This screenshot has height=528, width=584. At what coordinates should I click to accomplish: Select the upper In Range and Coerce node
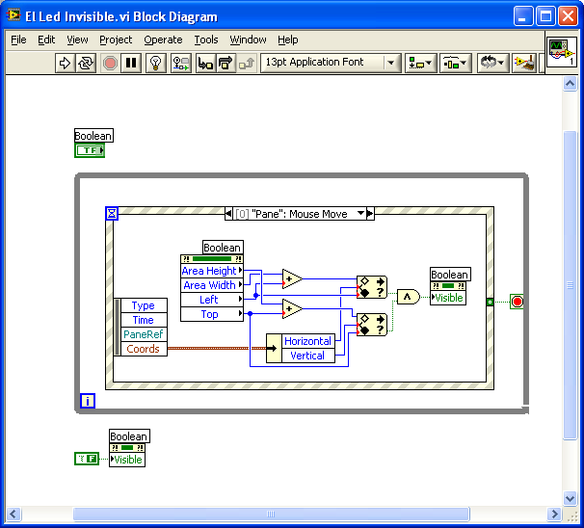(x=372, y=287)
